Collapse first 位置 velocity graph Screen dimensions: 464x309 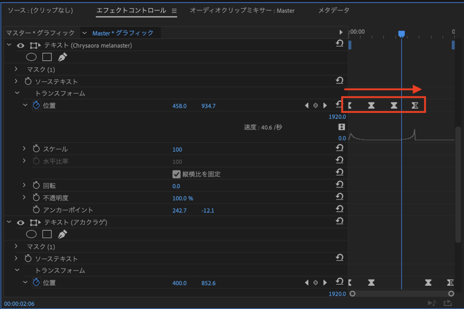tap(25, 105)
